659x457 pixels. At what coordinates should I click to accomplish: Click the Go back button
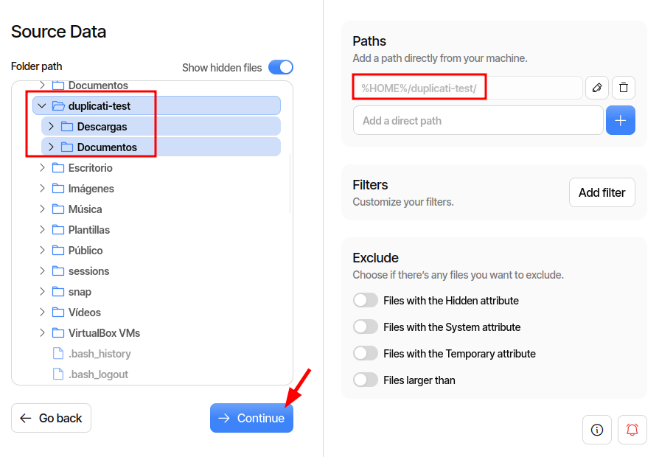[52, 418]
